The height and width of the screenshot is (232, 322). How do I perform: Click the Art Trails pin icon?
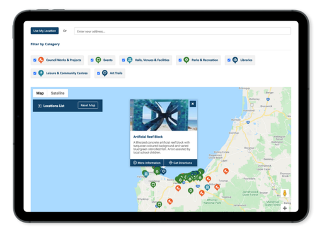pyautogui.click(x=105, y=74)
